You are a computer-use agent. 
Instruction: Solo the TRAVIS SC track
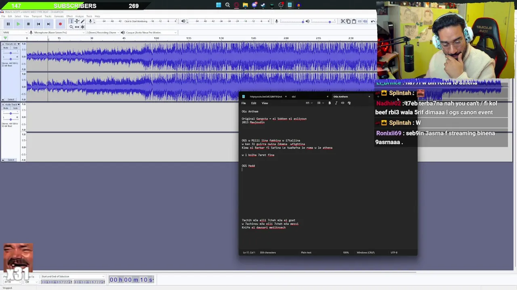pyautogui.click(x=15, y=48)
